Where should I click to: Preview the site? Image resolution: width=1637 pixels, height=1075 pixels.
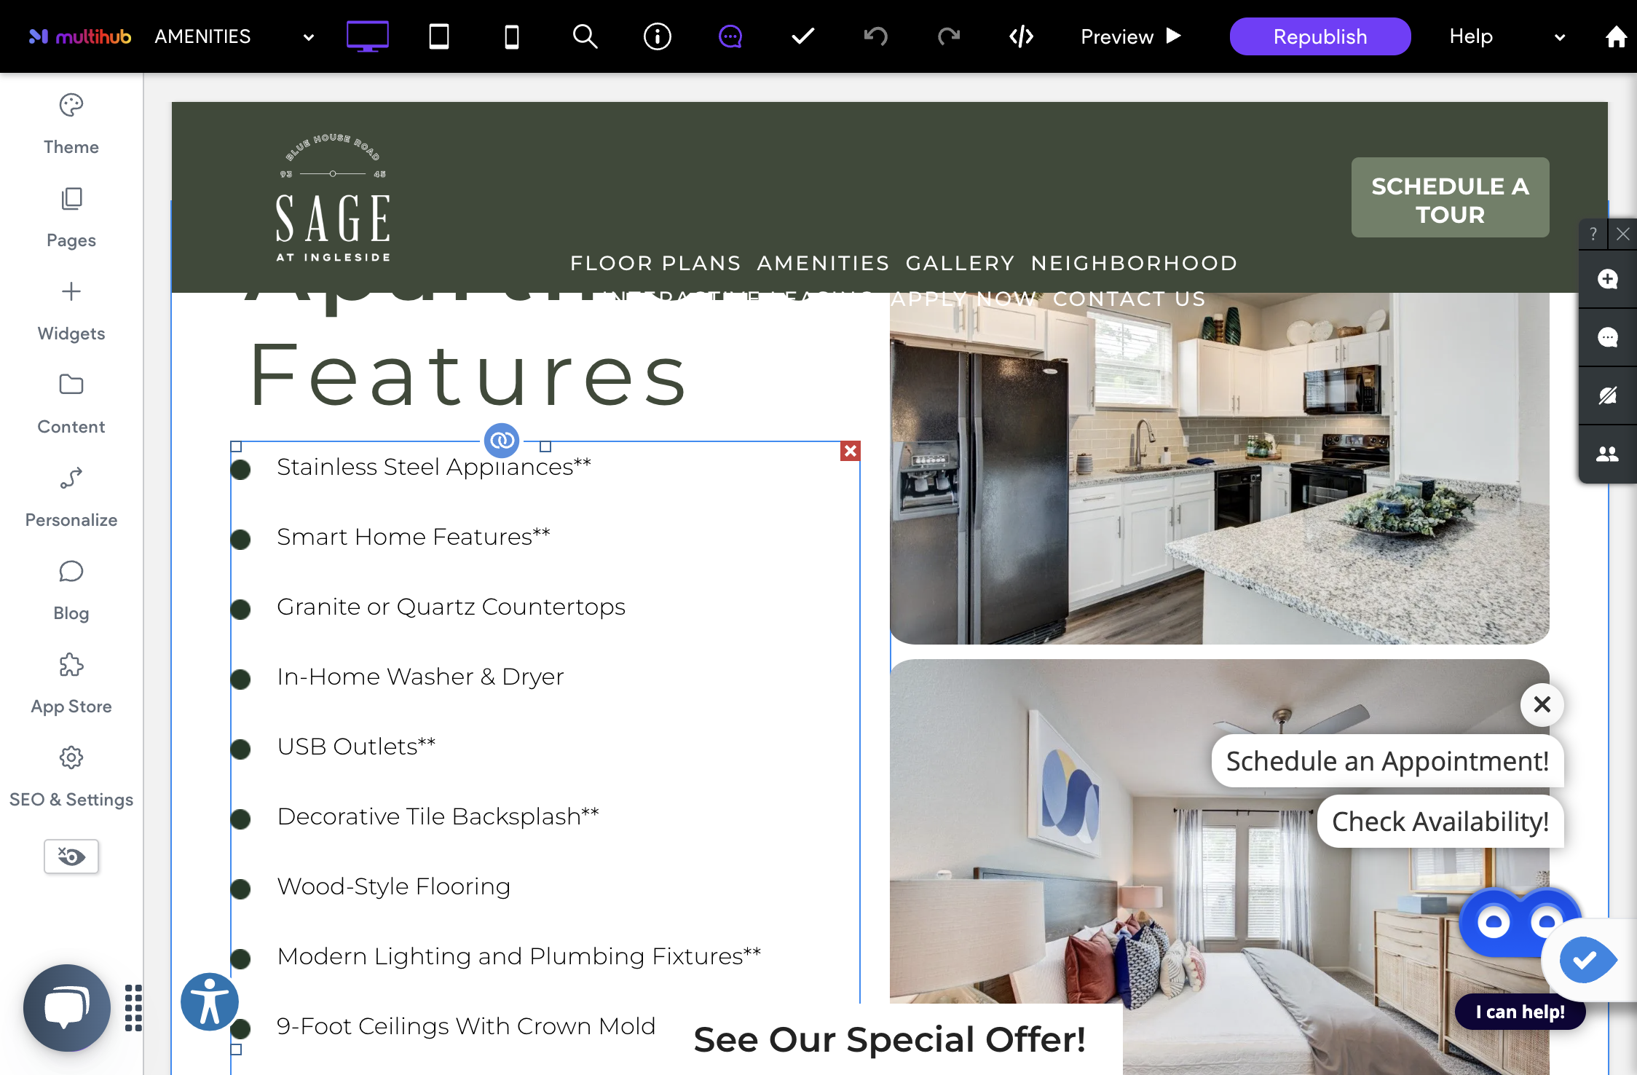click(1131, 36)
